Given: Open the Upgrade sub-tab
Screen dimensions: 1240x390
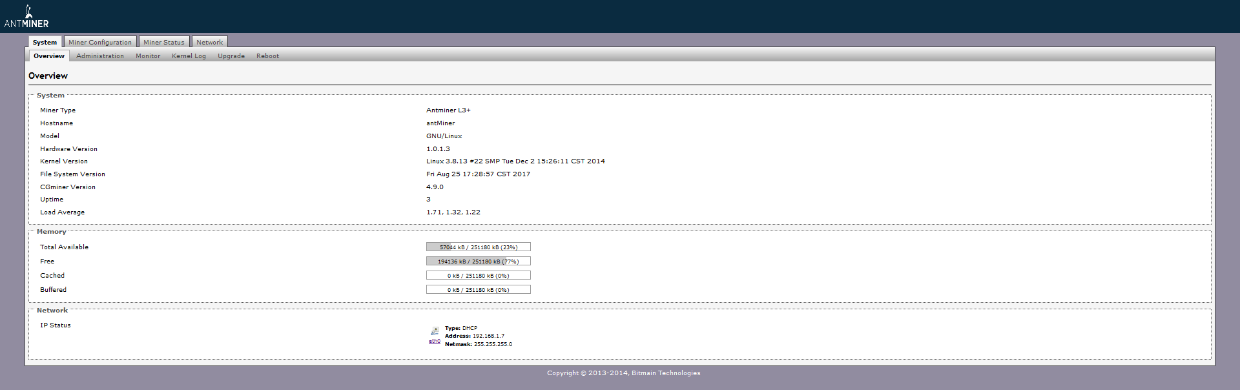Looking at the screenshot, I should 231,56.
